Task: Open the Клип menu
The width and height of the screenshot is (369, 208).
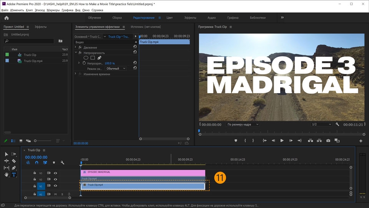Action: tap(29, 10)
